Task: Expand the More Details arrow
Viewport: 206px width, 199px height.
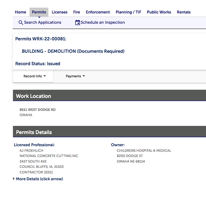Action: click(14, 179)
